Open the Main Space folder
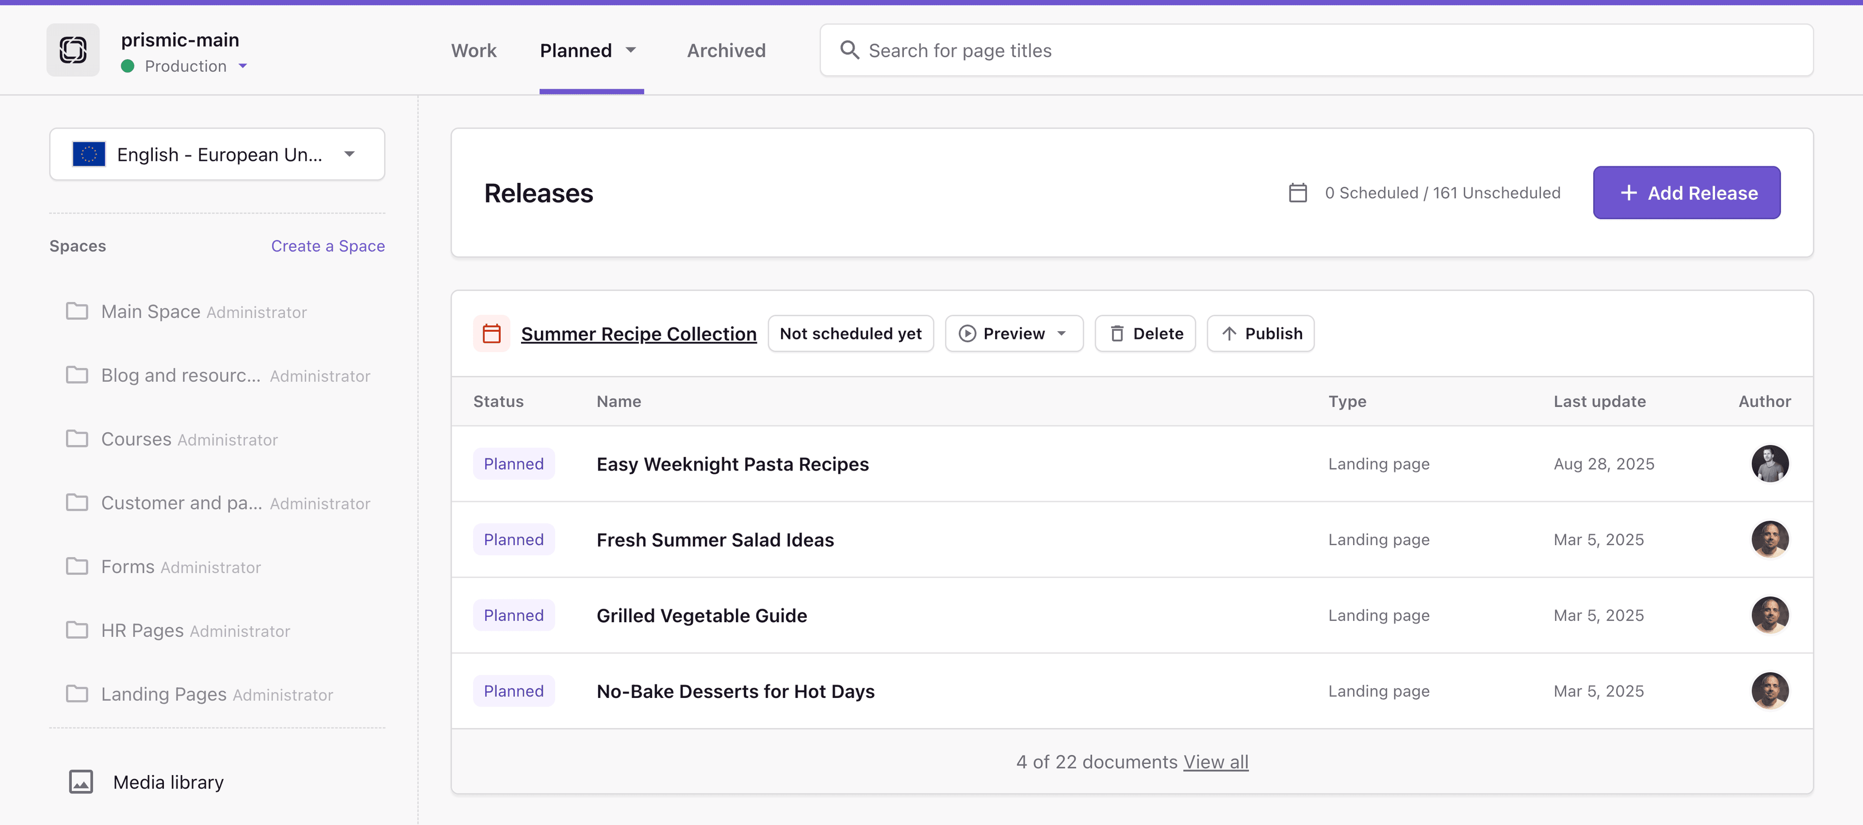The width and height of the screenshot is (1863, 825). click(x=150, y=312)
